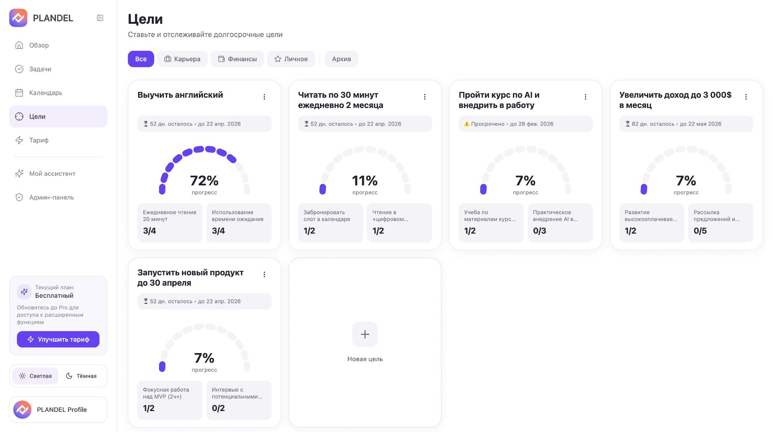Viewport: 773px width, 432px height.
Task: Filter goals by Личное category
Action: 291,59
